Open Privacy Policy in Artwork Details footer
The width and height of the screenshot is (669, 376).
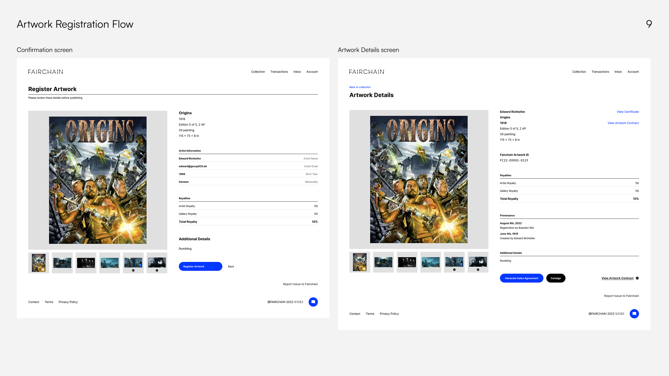[x=389, y=314]
